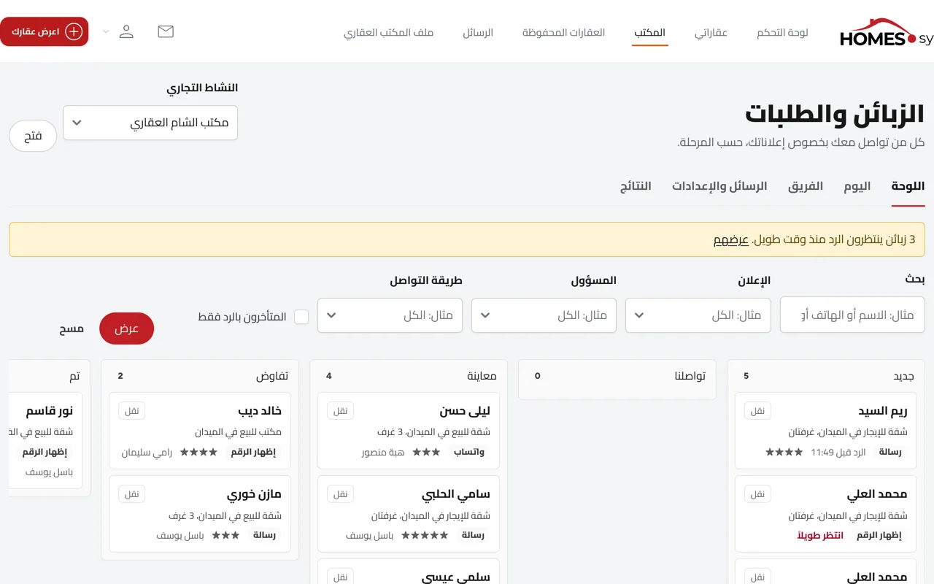Image resolution: width=934 pixels, height=584 pixels.
Task: Switch to the اللوحة tab
Action: (908, 186)
